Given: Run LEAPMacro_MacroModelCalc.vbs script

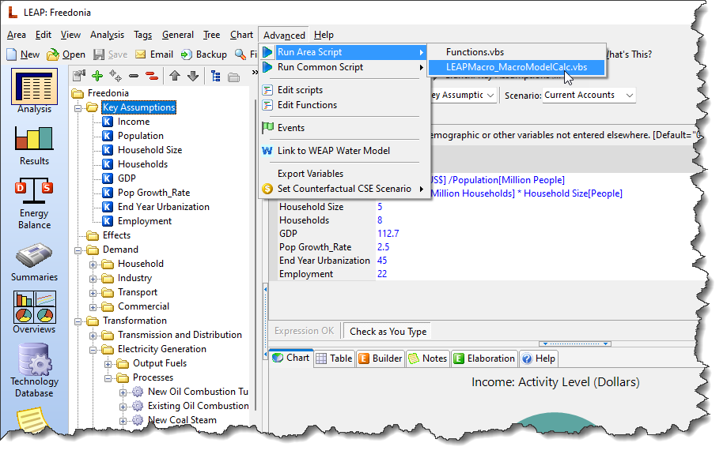Looking at the screenshot, I should click(x=517, y=67).
